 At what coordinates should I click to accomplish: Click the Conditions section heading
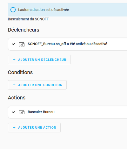tap(20, 72)
